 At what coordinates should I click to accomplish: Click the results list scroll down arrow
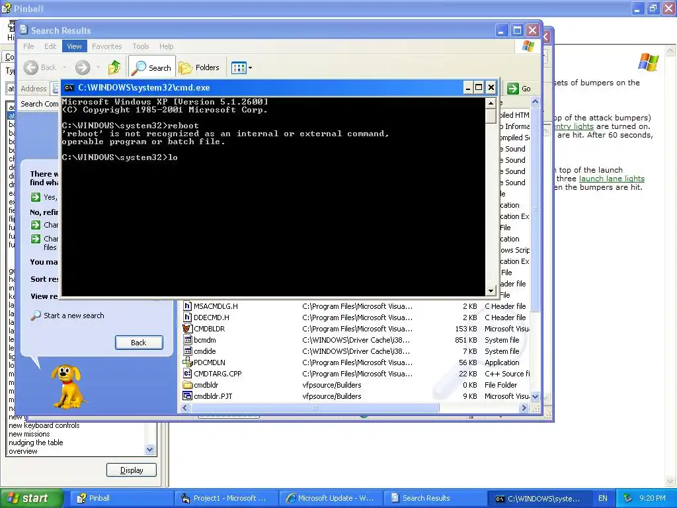(535, 396)
